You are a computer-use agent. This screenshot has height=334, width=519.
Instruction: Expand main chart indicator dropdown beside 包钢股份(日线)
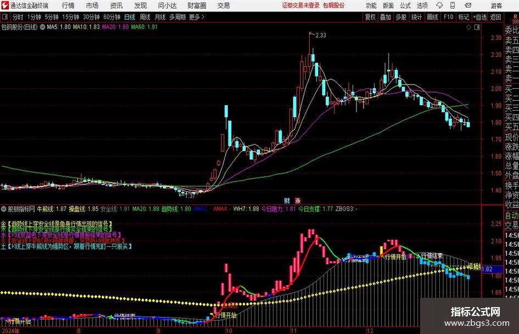(42, 27)
